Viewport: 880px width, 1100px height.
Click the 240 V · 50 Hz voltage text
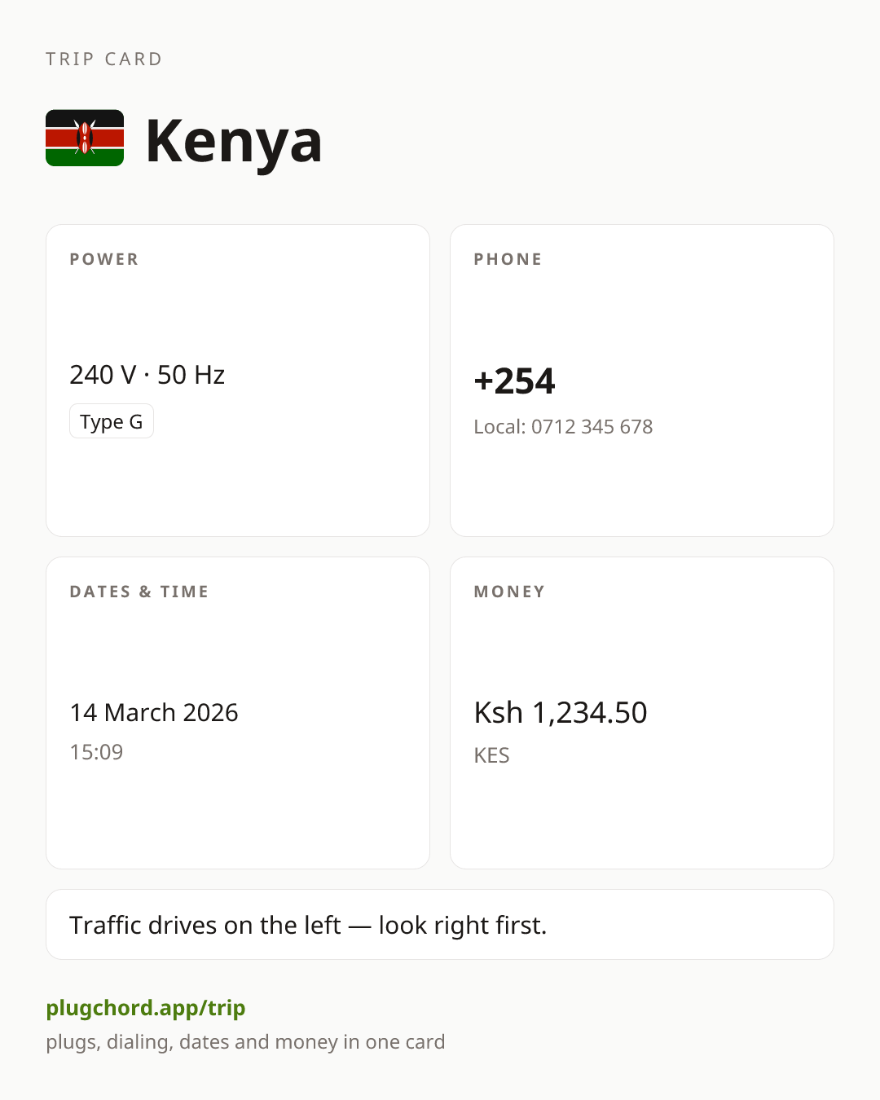(x=147, y=375)
